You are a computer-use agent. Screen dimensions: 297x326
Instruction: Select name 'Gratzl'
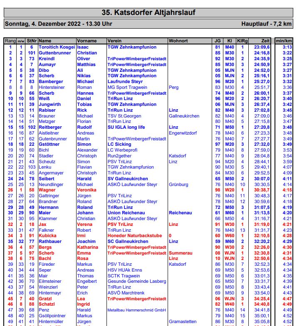(x=45, y=299)
